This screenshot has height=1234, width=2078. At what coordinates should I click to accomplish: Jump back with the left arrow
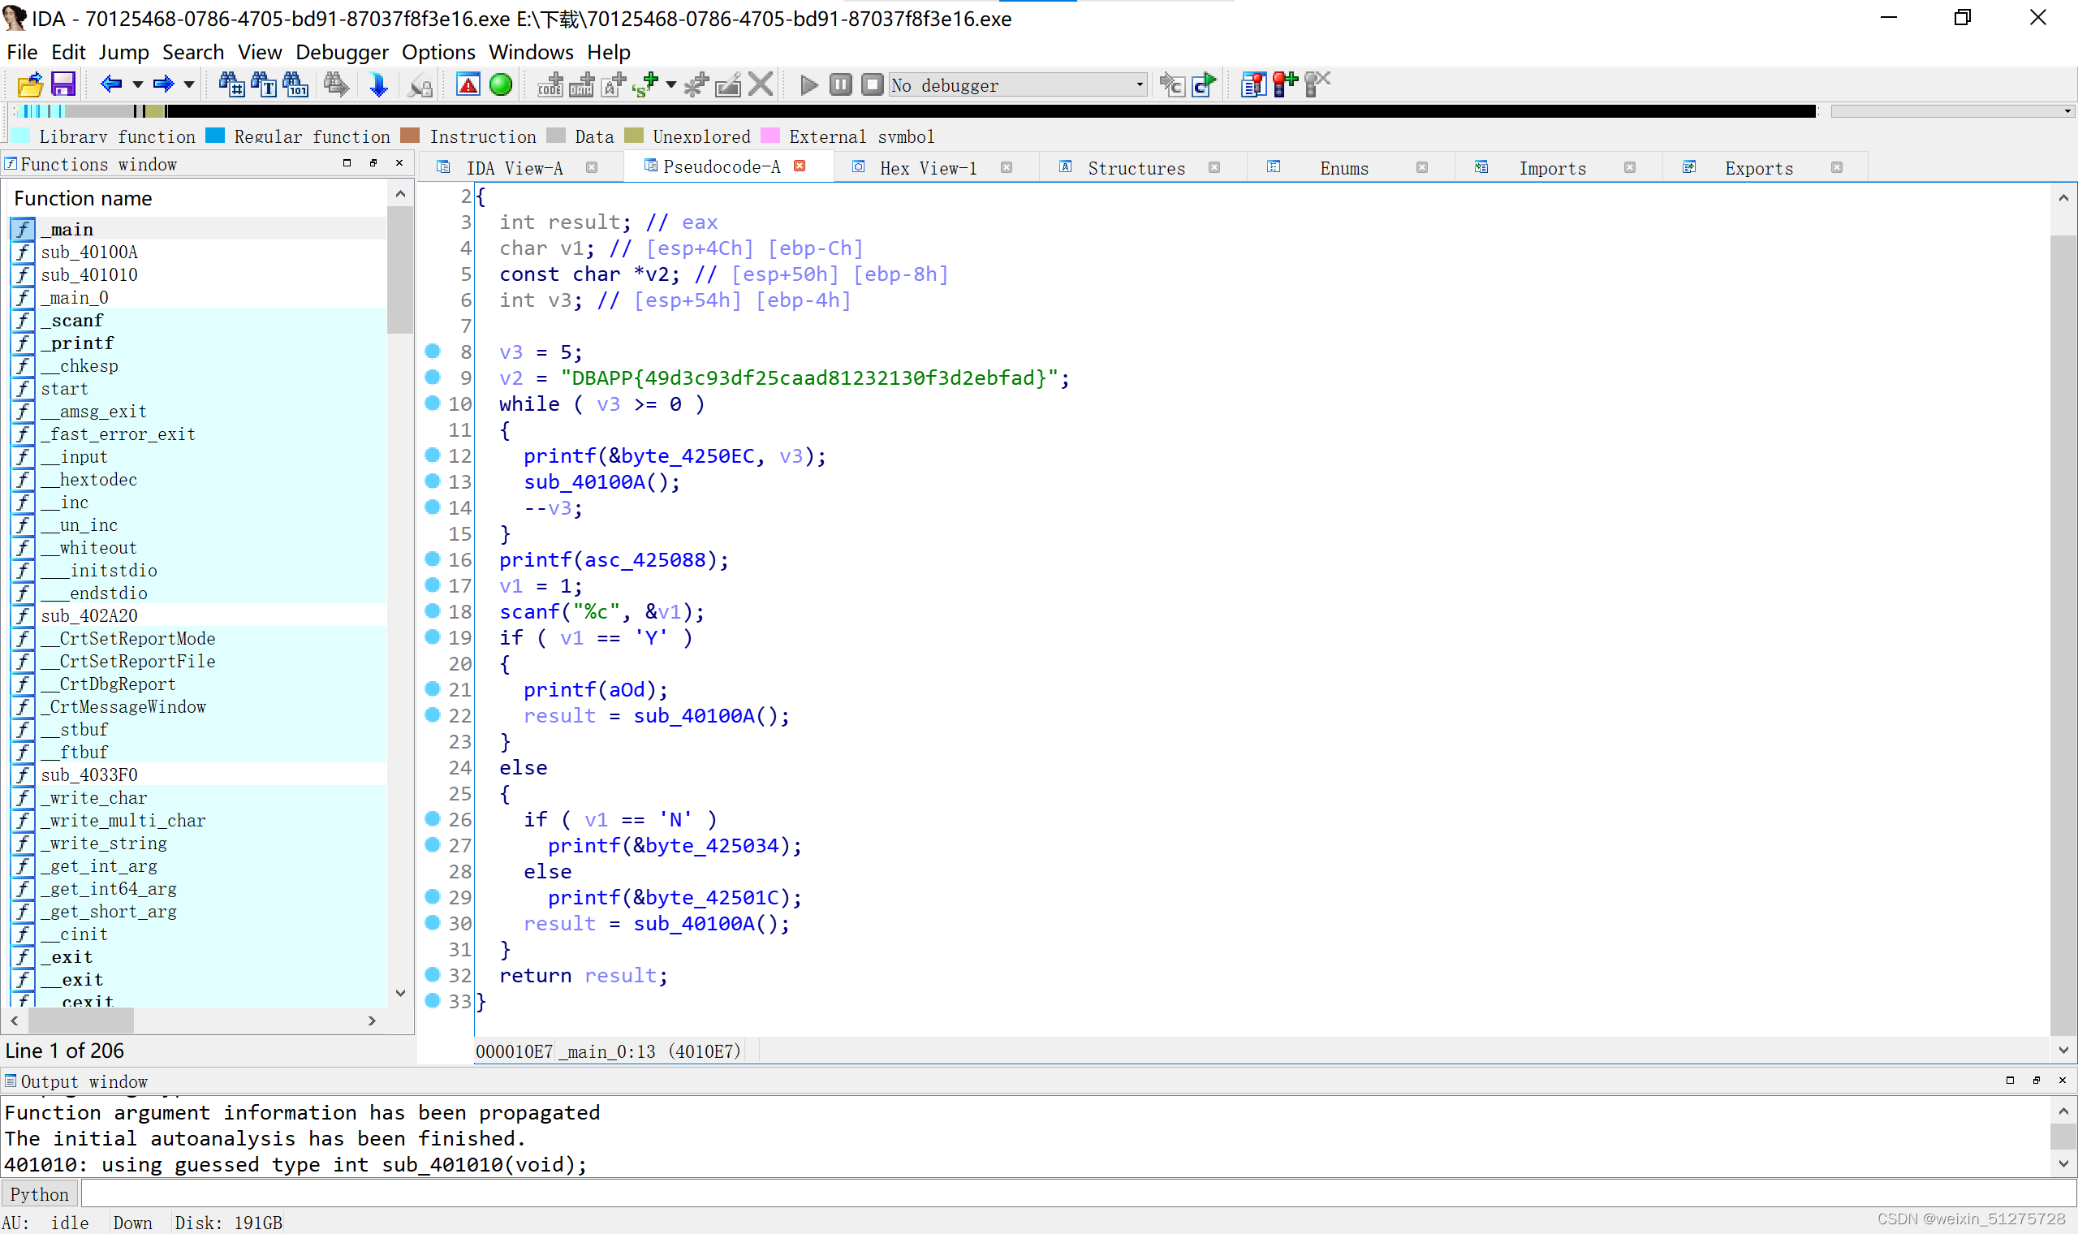click(110, 84)
